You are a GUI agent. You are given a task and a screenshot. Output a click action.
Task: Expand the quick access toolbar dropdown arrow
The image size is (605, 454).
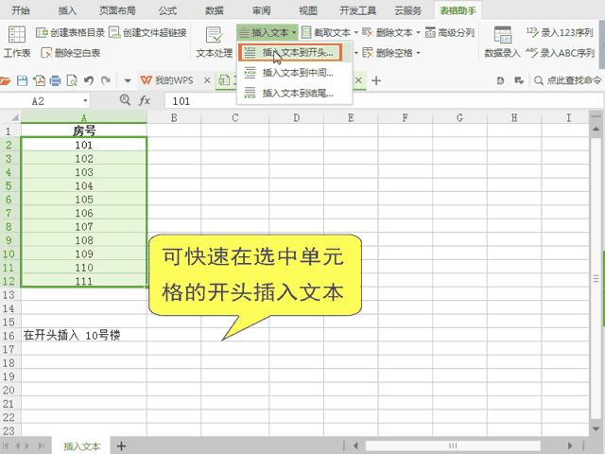click(128, 80)
